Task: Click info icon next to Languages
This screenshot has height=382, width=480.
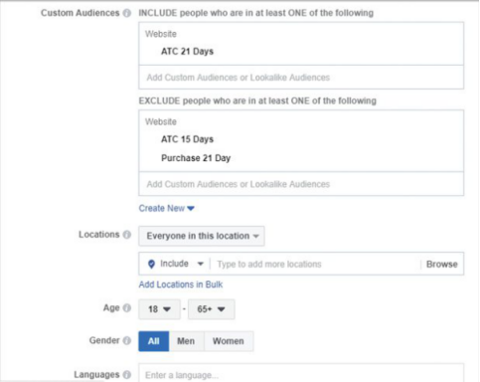Action: [127, 375]
